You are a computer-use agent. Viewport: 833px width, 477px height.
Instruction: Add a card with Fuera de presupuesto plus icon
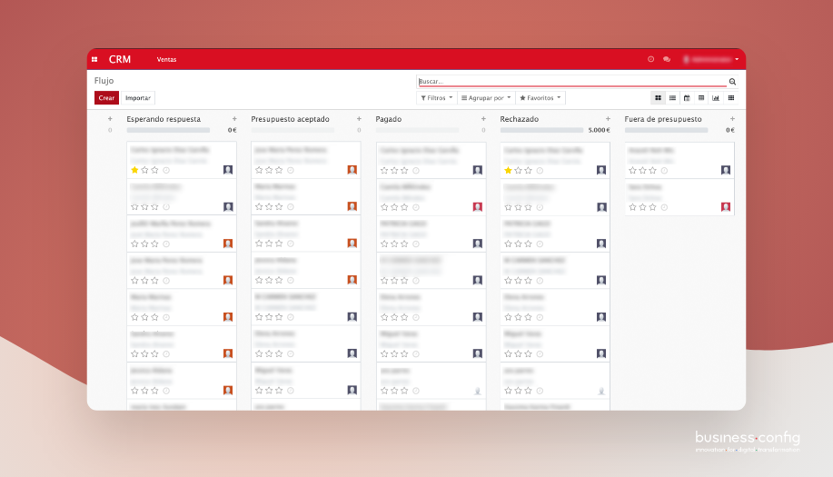(x=732, y=119)
